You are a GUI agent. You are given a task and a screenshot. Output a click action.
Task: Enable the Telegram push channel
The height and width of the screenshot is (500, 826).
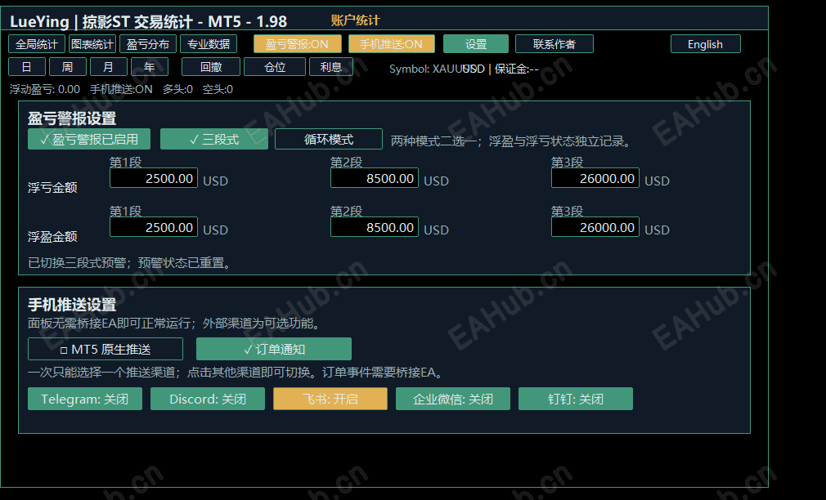(x=85, y=399)
